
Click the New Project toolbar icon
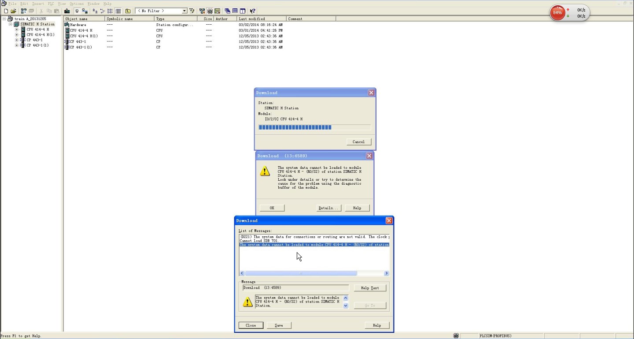(x=6, y=11)
